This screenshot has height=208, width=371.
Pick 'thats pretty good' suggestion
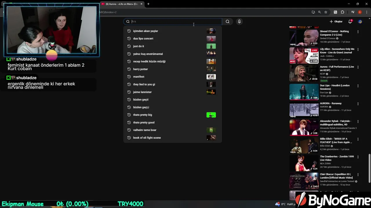[172, 122]
